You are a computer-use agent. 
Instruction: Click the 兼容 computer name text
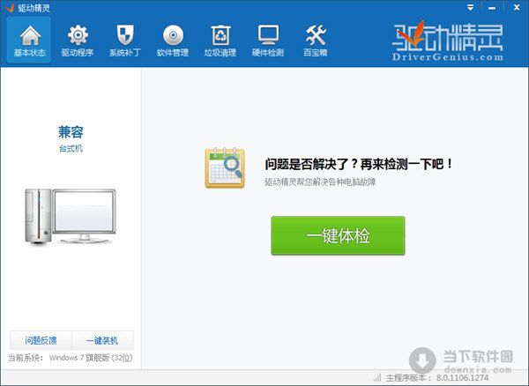(x=71, y=132)
